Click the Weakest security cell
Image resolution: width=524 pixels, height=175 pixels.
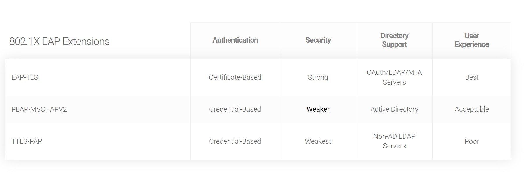318,141
